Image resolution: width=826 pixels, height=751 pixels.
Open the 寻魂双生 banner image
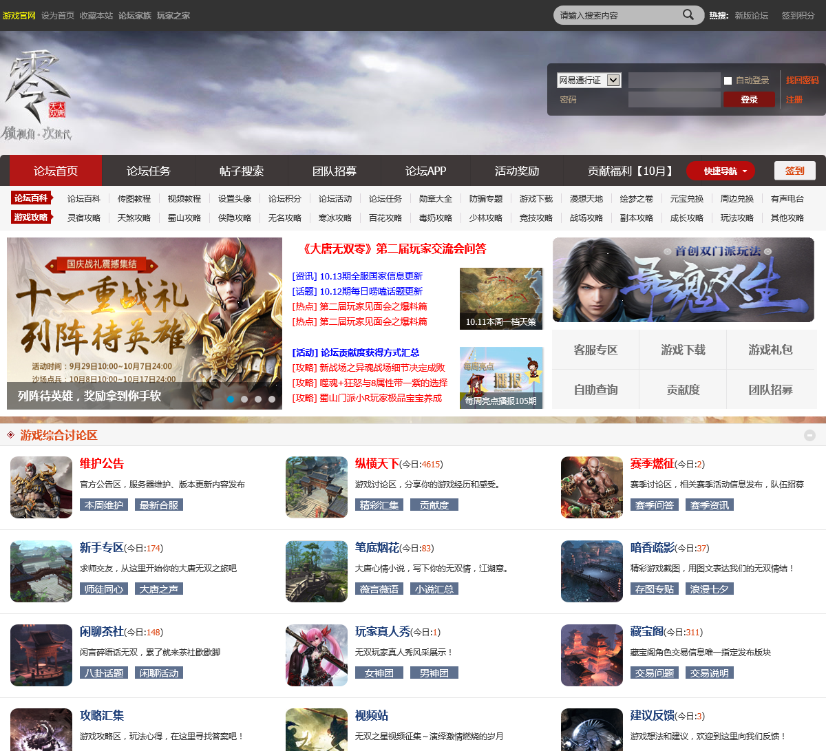684,279
